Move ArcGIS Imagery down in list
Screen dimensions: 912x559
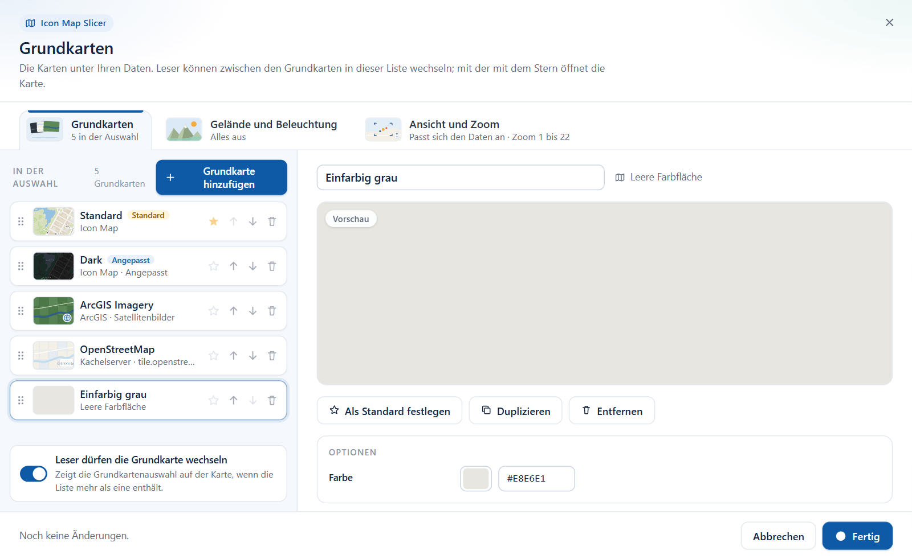[x=253, y=311]
